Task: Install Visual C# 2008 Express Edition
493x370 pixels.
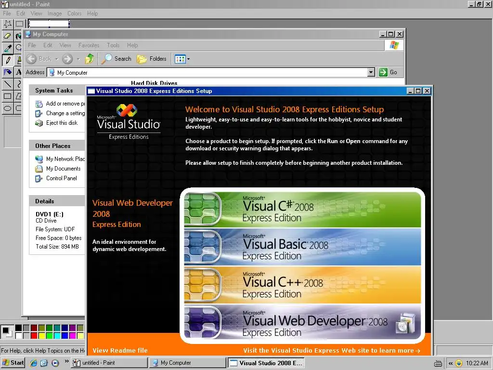Action: (302, 209)
